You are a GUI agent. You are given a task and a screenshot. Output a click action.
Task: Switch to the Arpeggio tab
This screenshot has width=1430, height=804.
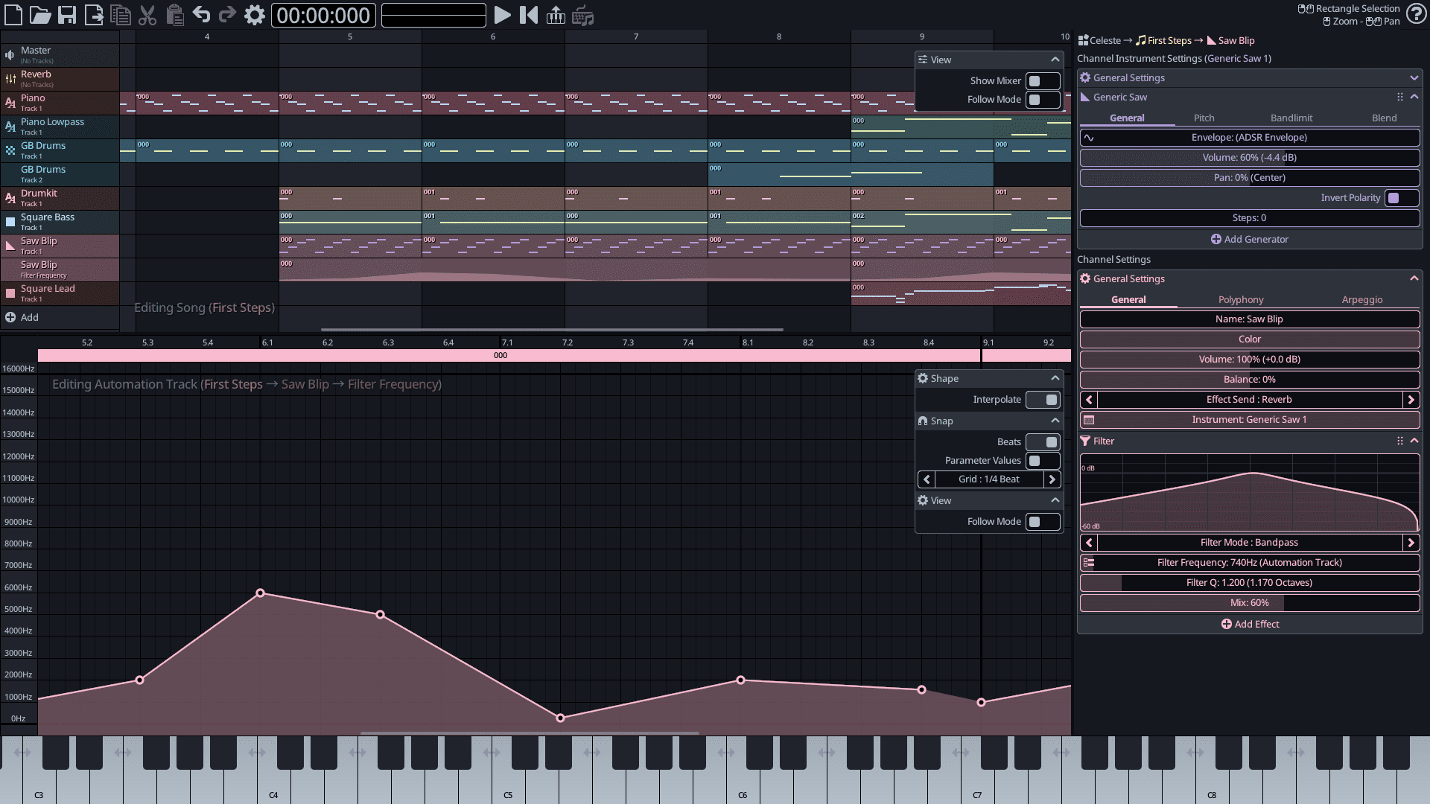[1361, 299]
